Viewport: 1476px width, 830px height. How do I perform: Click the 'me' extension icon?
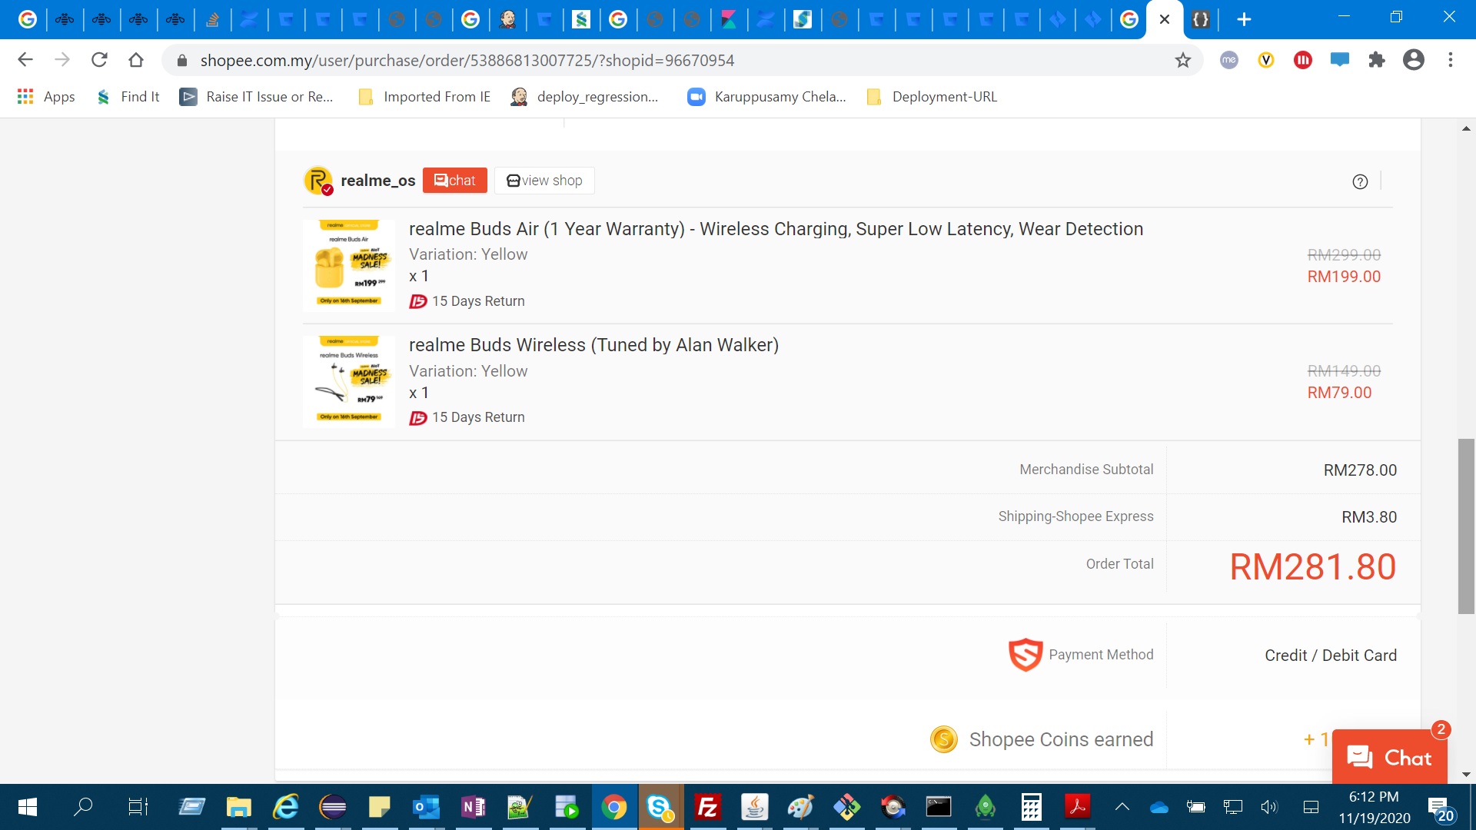tap(1229, 60)
